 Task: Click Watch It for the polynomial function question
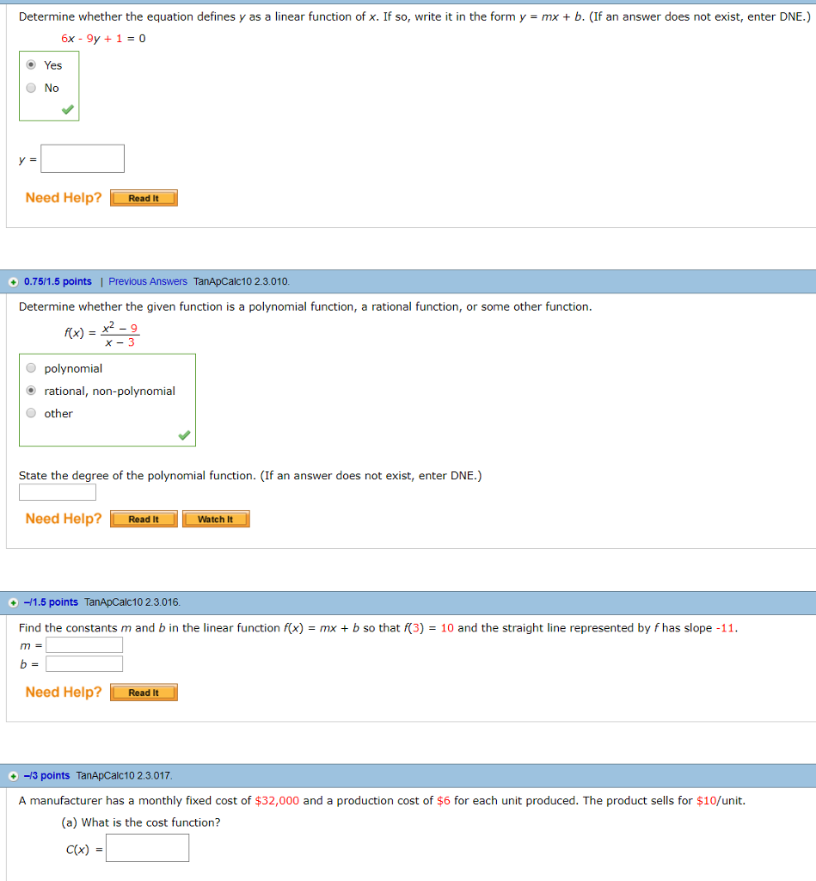click(x=216, y=519)
